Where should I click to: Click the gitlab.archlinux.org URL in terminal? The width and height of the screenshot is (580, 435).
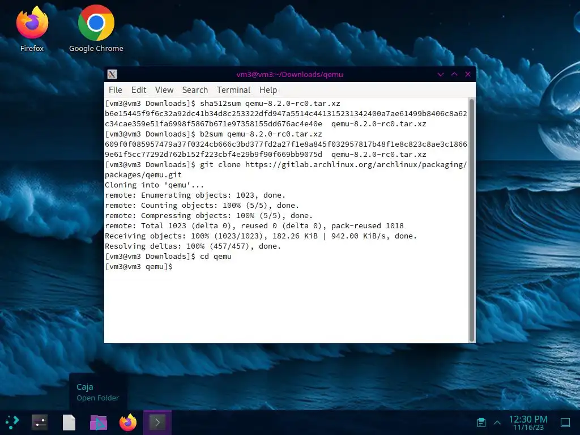click(x=356, y=165)
